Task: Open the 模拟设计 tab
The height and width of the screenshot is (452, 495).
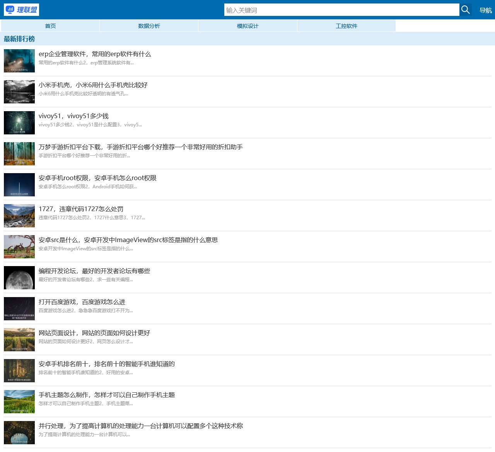Action: coord(247,26)
